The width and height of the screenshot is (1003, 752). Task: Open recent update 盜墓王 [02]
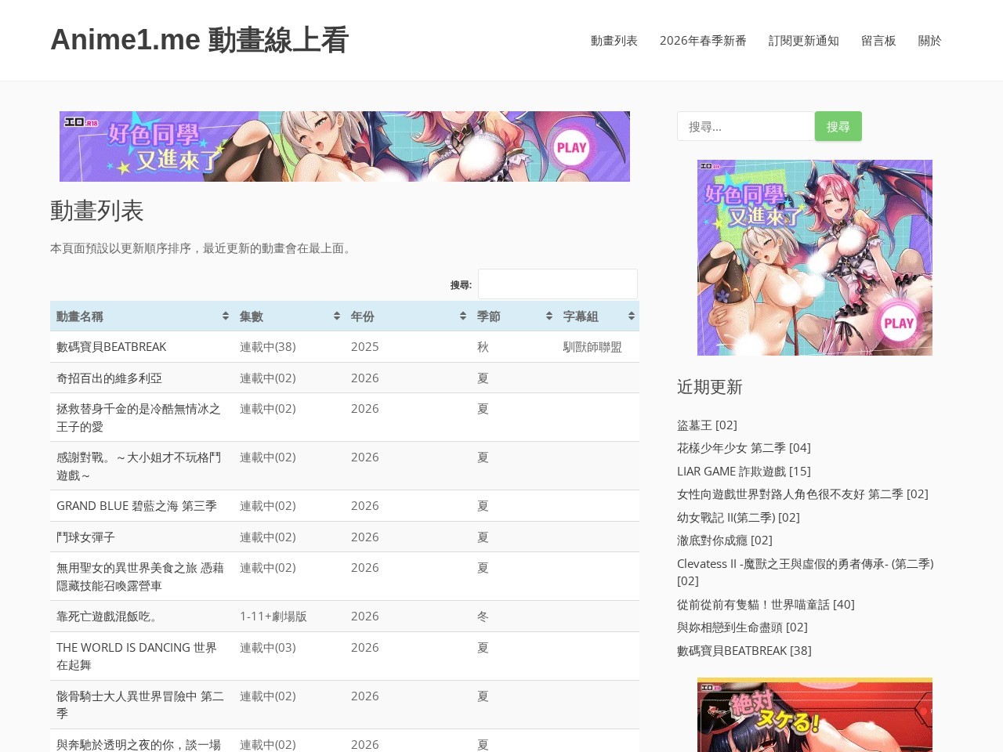coord(707,425)
